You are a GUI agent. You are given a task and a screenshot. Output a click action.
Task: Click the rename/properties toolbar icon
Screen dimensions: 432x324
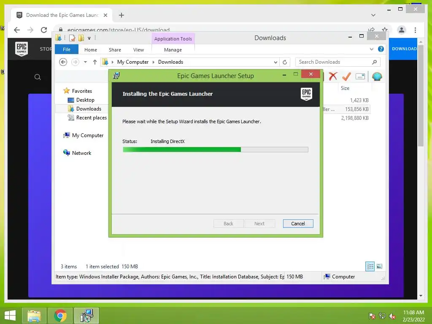[360, 76]
